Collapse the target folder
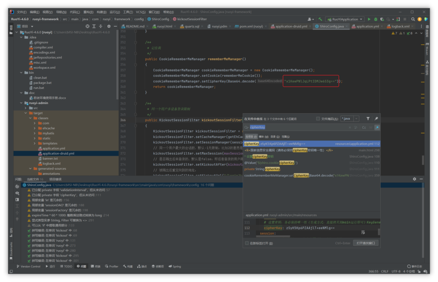 [x=26, y=113]
